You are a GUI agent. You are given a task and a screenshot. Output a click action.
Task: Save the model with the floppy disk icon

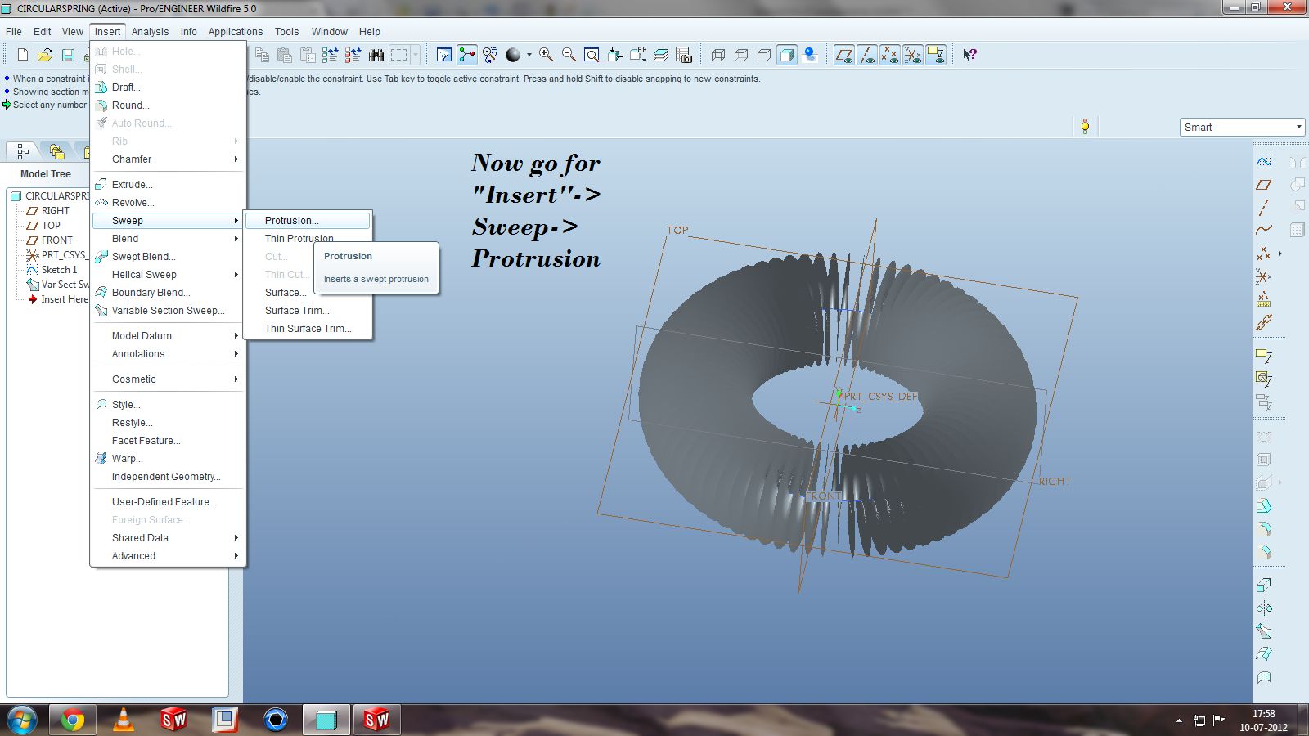pos(69,55)
